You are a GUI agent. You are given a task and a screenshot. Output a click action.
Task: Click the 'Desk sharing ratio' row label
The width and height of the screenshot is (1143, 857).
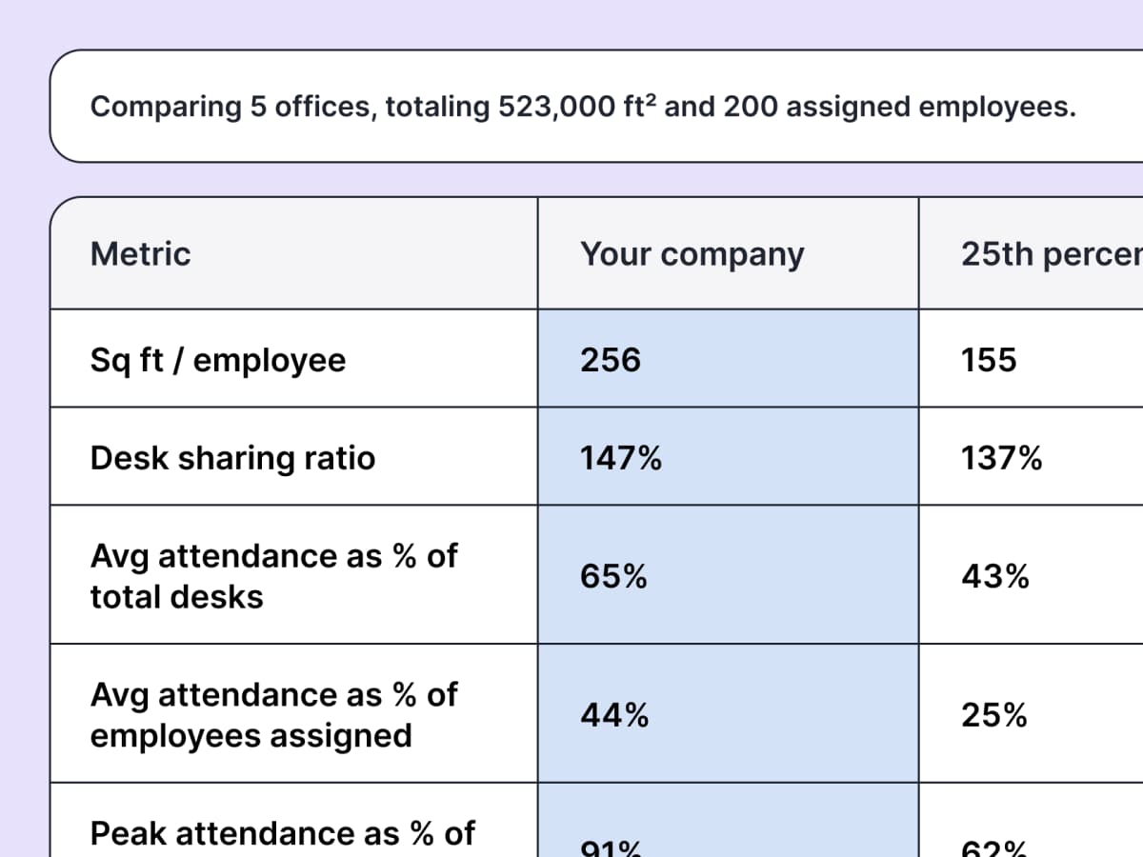click(232, 458)
